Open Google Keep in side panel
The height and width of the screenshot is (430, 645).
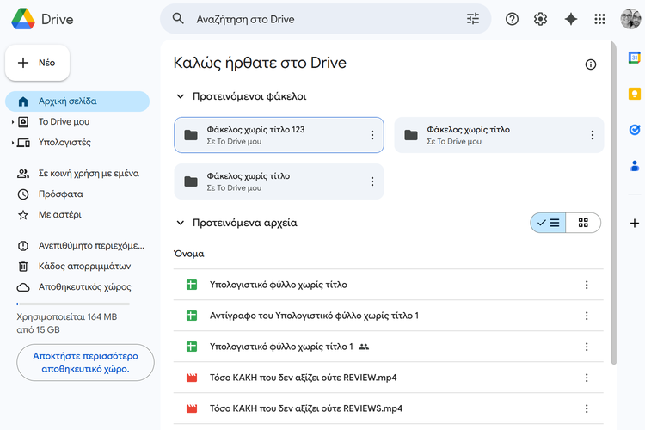(635, 94)
